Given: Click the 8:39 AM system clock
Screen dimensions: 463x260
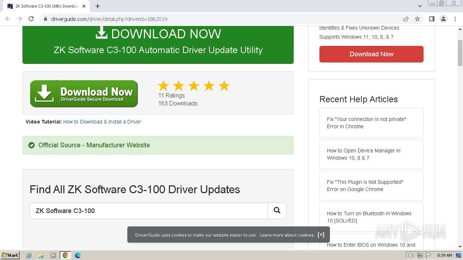Looking at the screenshot, I should [445, 255].
